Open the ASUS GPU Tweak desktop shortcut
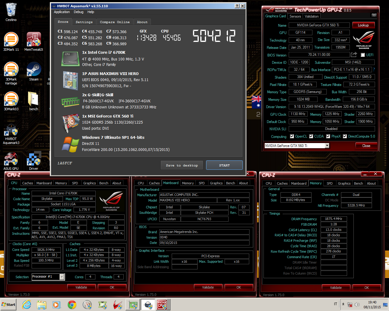 (x=11, y=160)
